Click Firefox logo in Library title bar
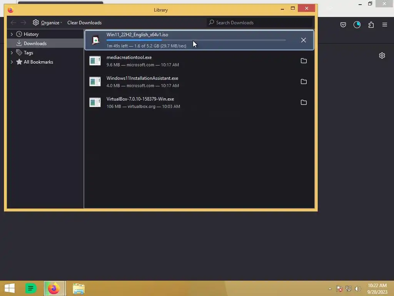This screenshot has height=296, width=394. tap(10, 10)
